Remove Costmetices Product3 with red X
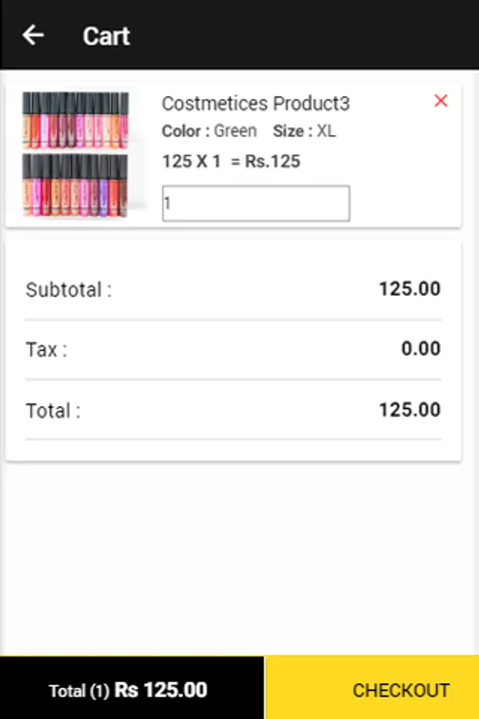Image resolution: width=479 pixels, height=719 pixels. point(441,101)
